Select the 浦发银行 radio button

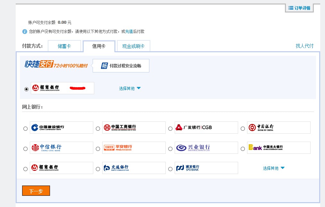[x=171, y=169]
